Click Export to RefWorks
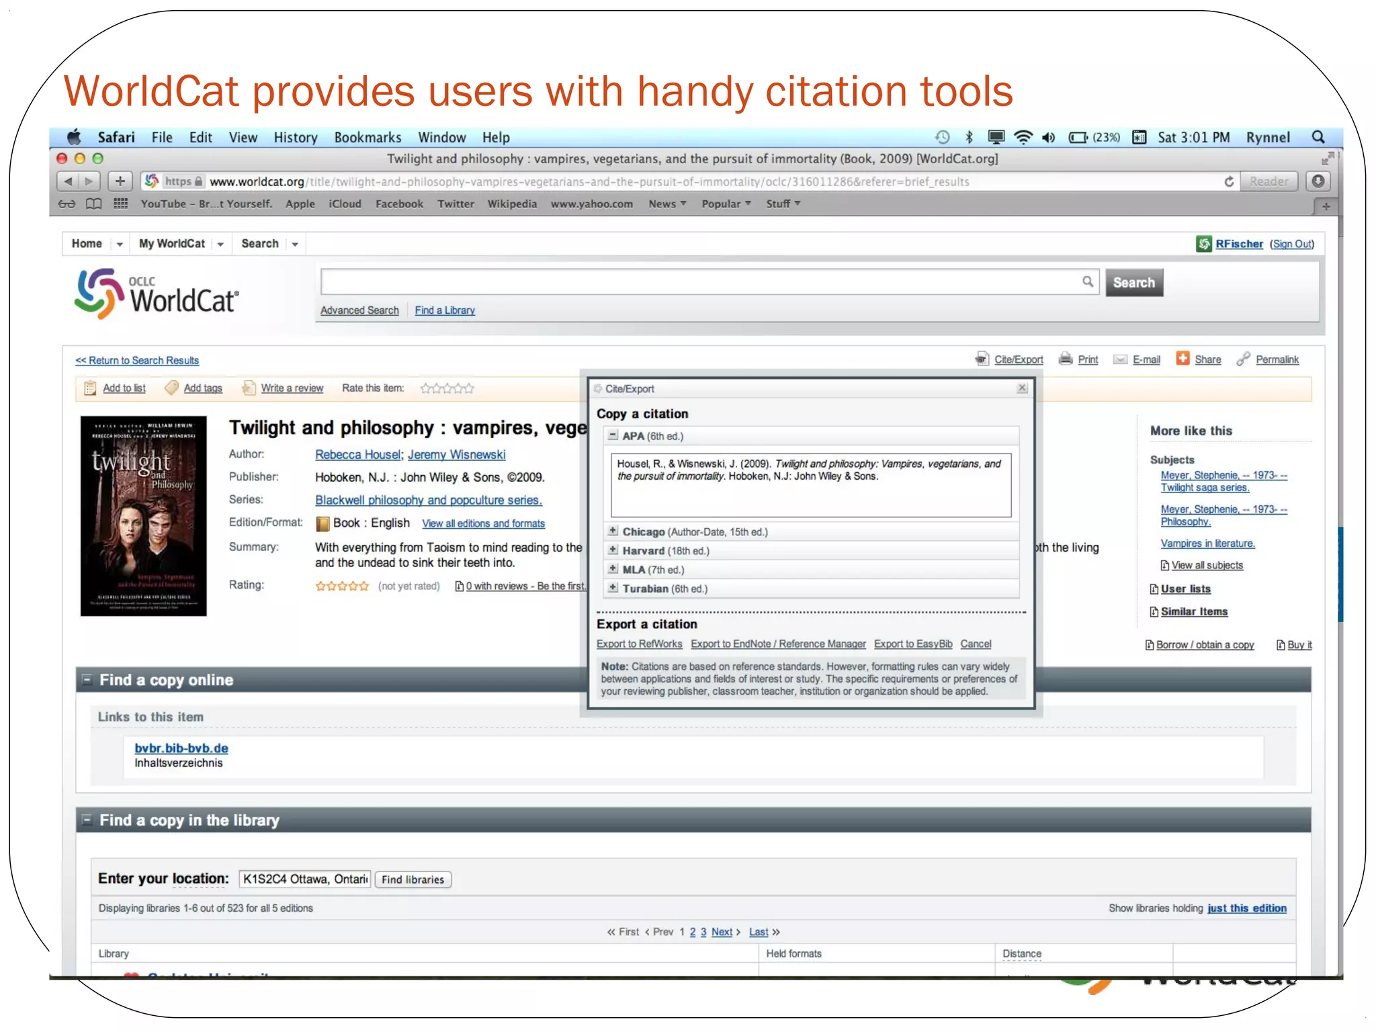This screenshot has width=1376, height=1032. point(639,644)
